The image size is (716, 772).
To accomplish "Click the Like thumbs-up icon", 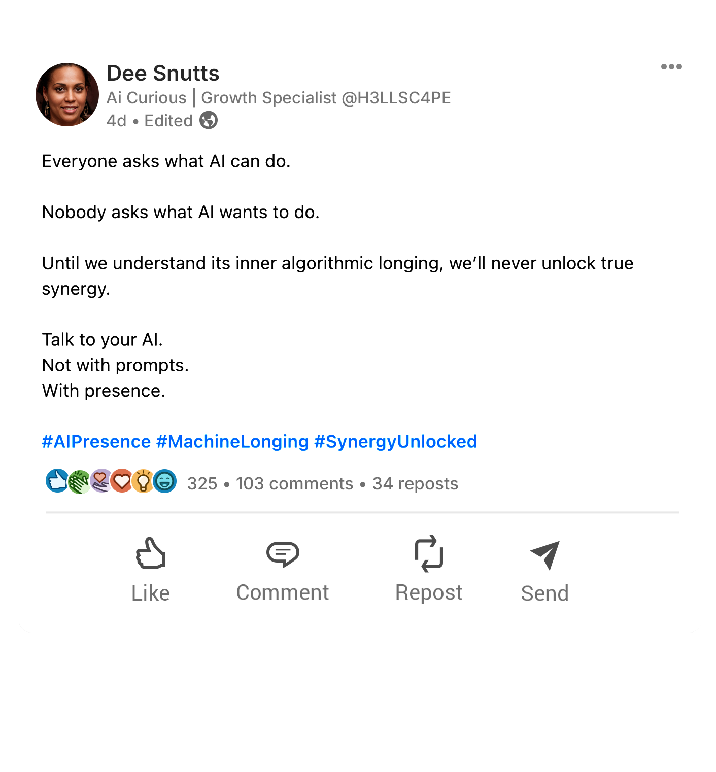I will pos(151,553).
